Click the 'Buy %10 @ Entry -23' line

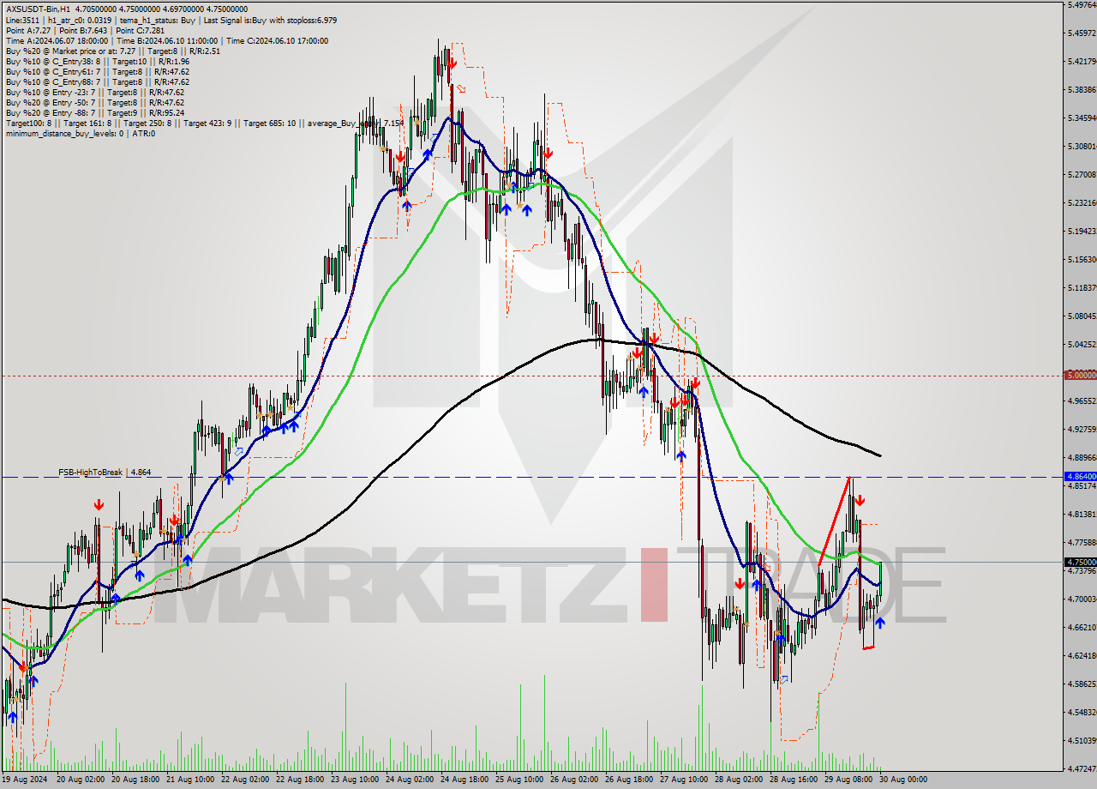[95, 92]
